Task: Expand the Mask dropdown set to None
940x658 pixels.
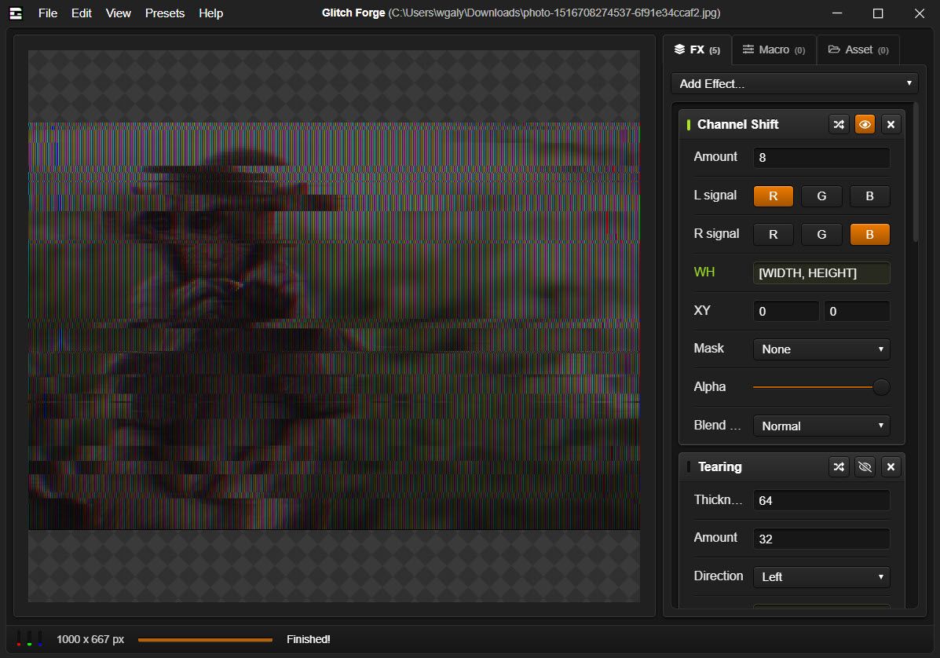Action: click(x=821, y=349)
